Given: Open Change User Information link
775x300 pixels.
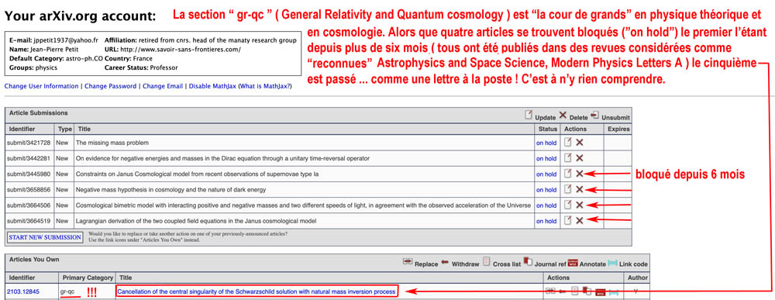Looking at the screenshot, I should (x=42, y=86).
